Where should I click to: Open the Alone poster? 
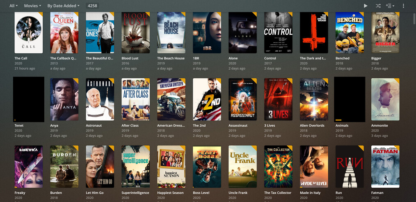coord(242,33)
